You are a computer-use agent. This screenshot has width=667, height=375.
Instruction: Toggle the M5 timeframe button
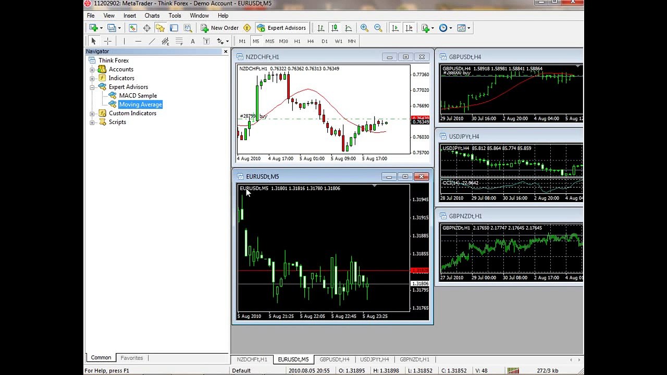(x=256, y=41)
